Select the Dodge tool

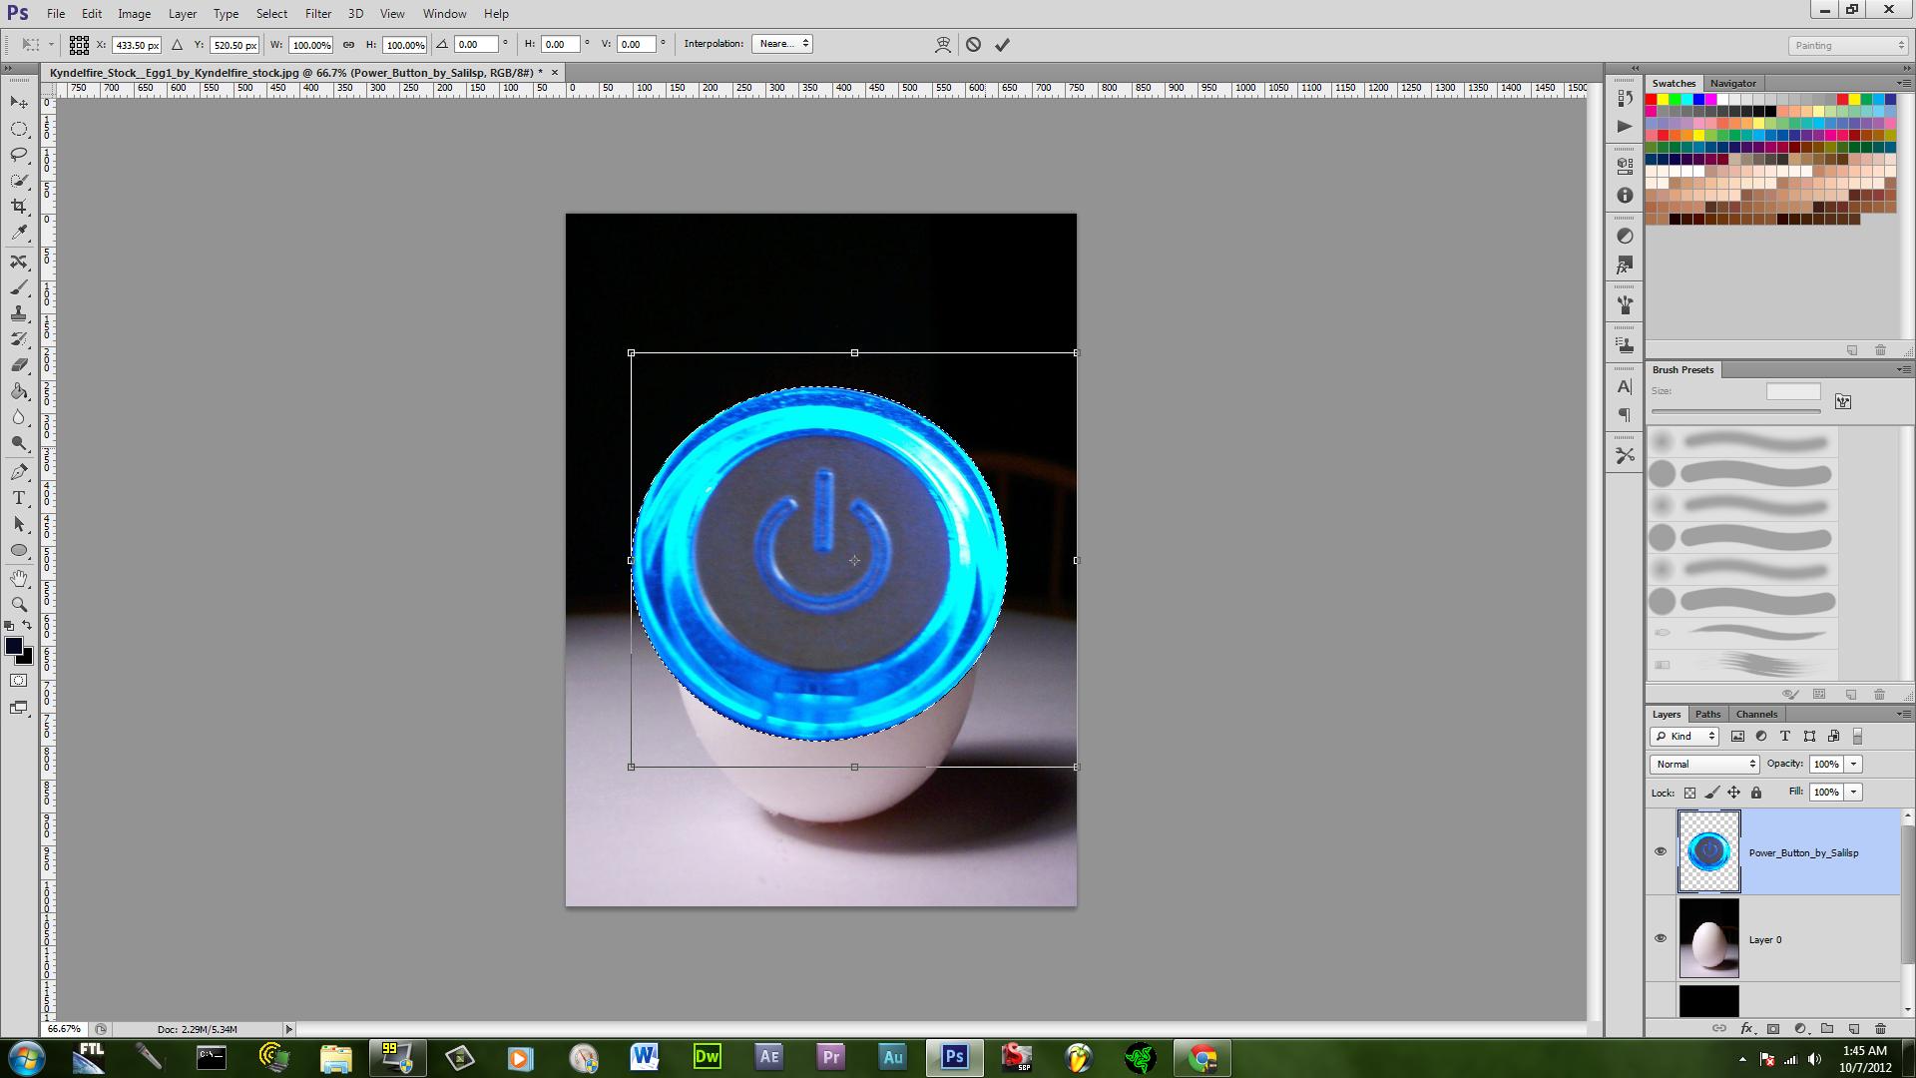[19, 443]
